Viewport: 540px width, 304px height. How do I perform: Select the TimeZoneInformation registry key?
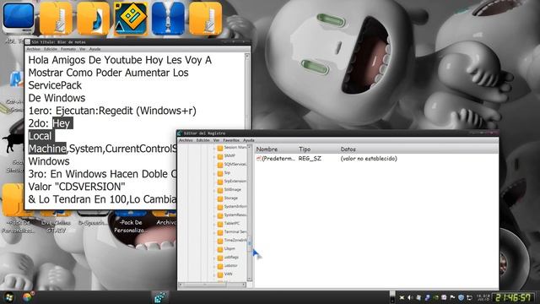coord(235,240)
